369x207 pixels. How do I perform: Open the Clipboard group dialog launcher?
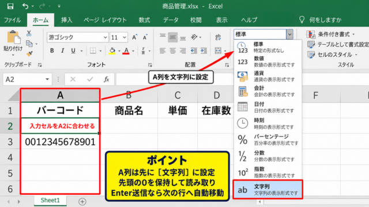tap(40, 65)
